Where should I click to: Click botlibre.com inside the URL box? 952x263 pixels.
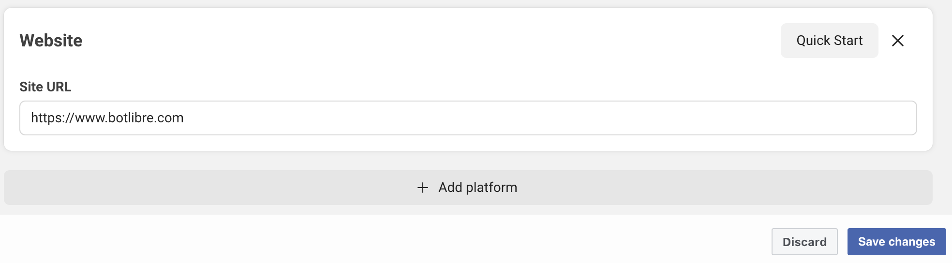pos(146,118)
